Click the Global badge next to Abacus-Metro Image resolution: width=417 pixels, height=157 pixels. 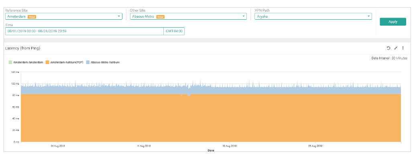[161, 17]
